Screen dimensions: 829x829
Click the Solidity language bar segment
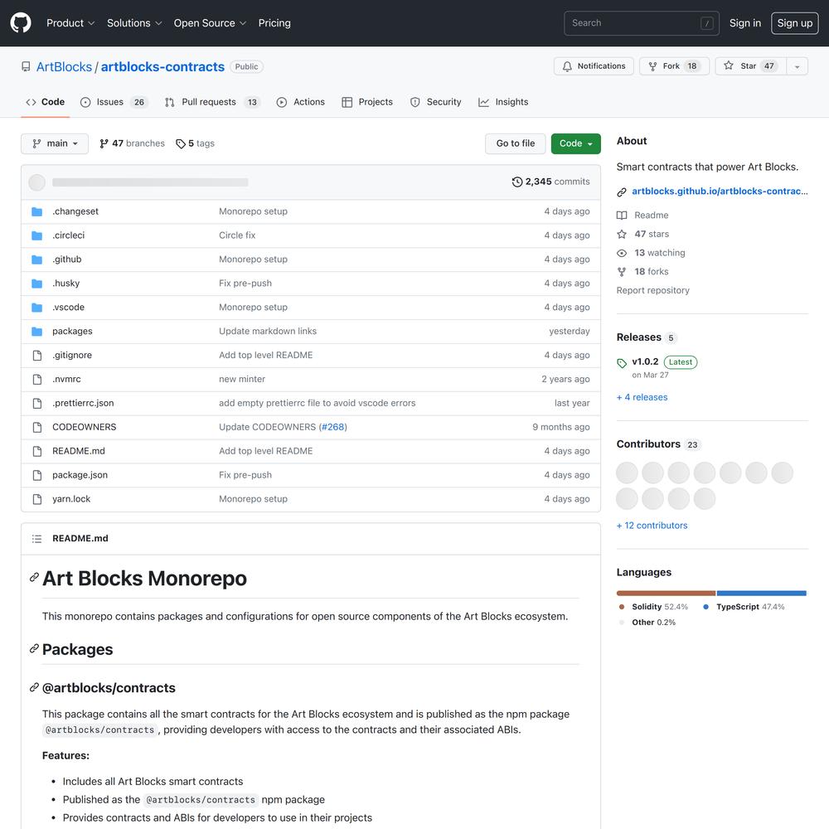[x=666, y=594]
